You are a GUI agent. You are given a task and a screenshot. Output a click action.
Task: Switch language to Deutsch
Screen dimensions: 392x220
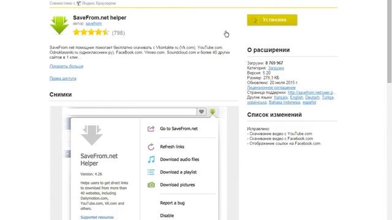[x=312, y=97]
